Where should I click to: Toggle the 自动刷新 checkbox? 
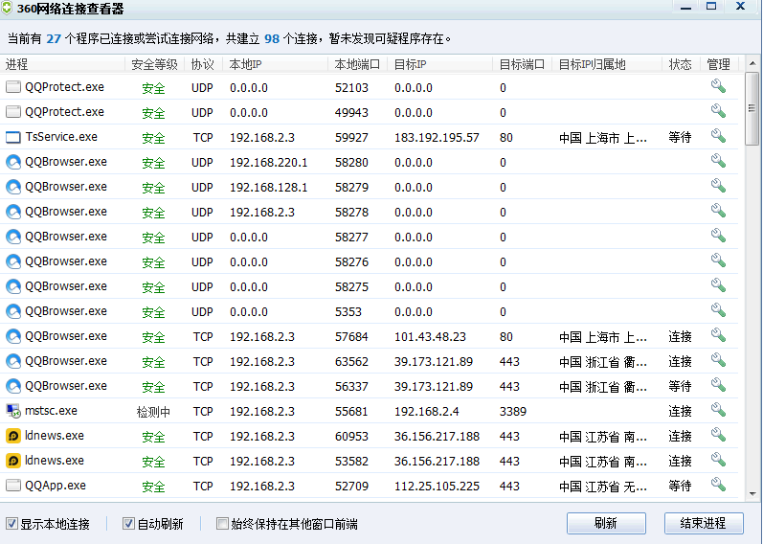pos(128,524)
